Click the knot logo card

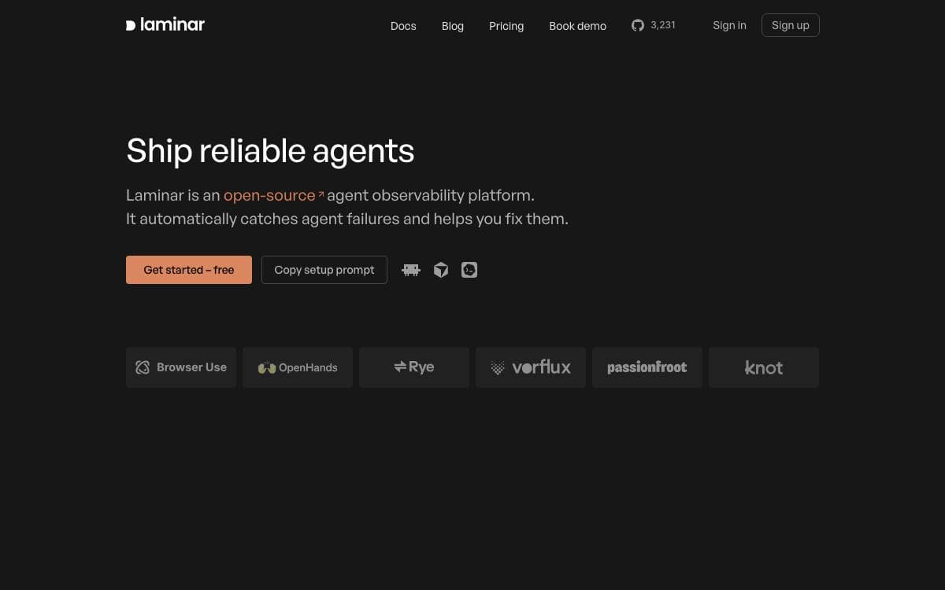764,367
